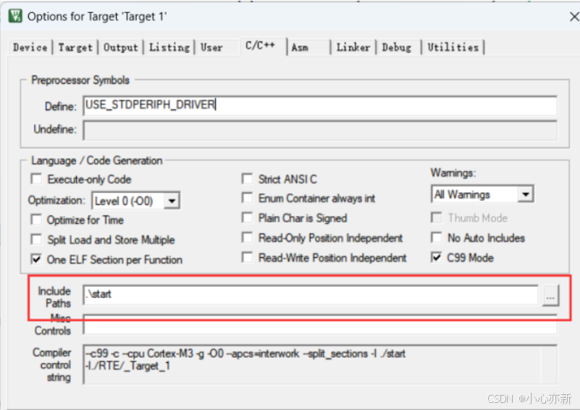Click the Misc Controls input field
Screen dimensions: 580x410
tap(320, 325)
